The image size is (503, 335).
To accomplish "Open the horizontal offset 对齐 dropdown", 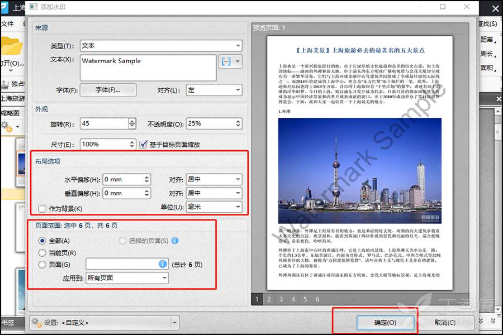I will click(x=213, y=180).
